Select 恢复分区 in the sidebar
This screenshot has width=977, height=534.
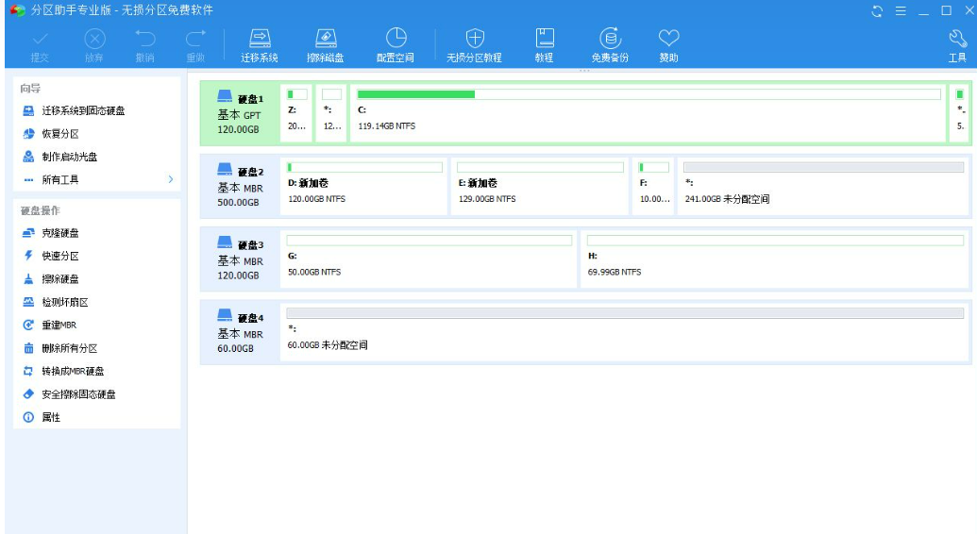tap(59, 134)
